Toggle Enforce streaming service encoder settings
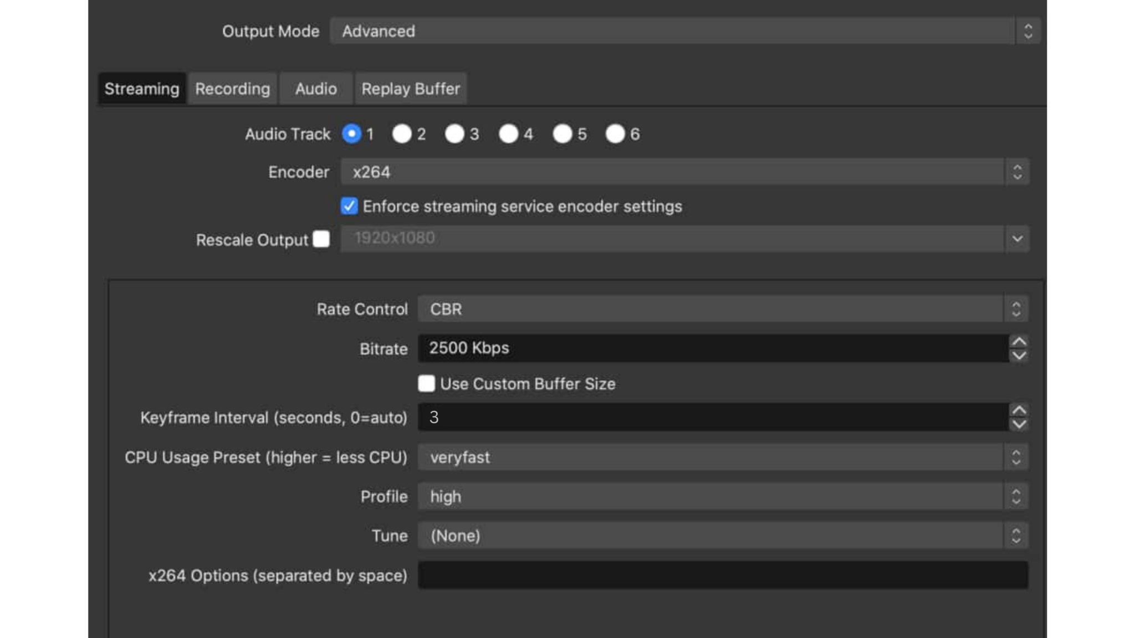 click(x=349, y=205)
